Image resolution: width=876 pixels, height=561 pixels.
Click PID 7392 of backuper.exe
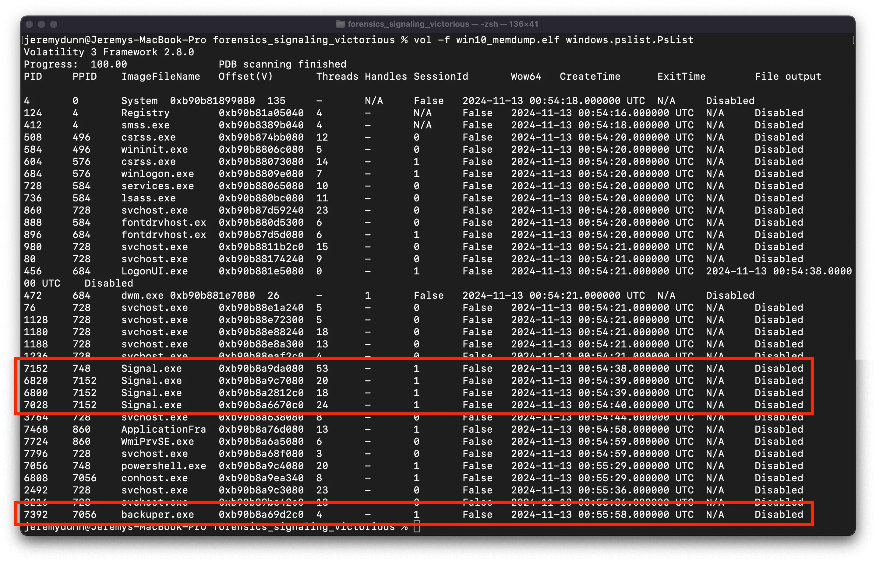36,515
